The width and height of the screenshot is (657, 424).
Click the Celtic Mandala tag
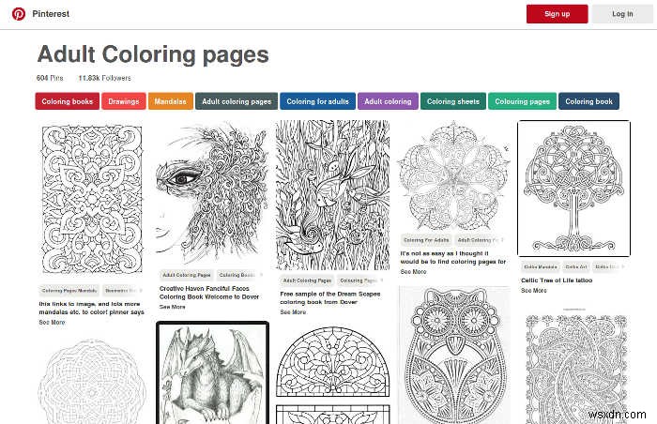tap(541, 267)
